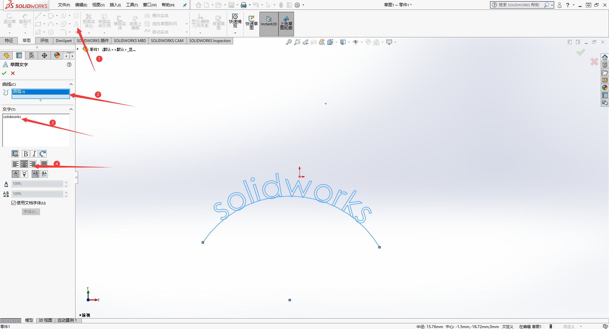Screen dimensions: 609x329
Task: Open the Line tool dropdown arrow
Action: (44, 16)
